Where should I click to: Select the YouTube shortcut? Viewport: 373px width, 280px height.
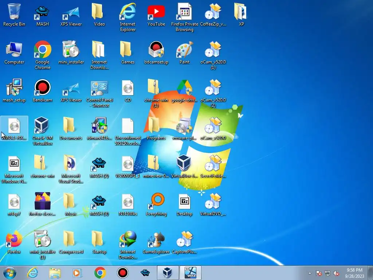point(156,14)
